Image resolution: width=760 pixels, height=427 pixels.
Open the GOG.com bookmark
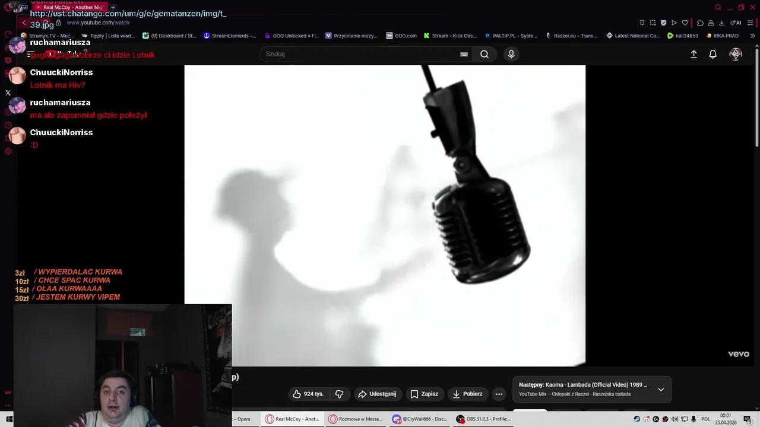pyautogui.click(x=401, y=36)
